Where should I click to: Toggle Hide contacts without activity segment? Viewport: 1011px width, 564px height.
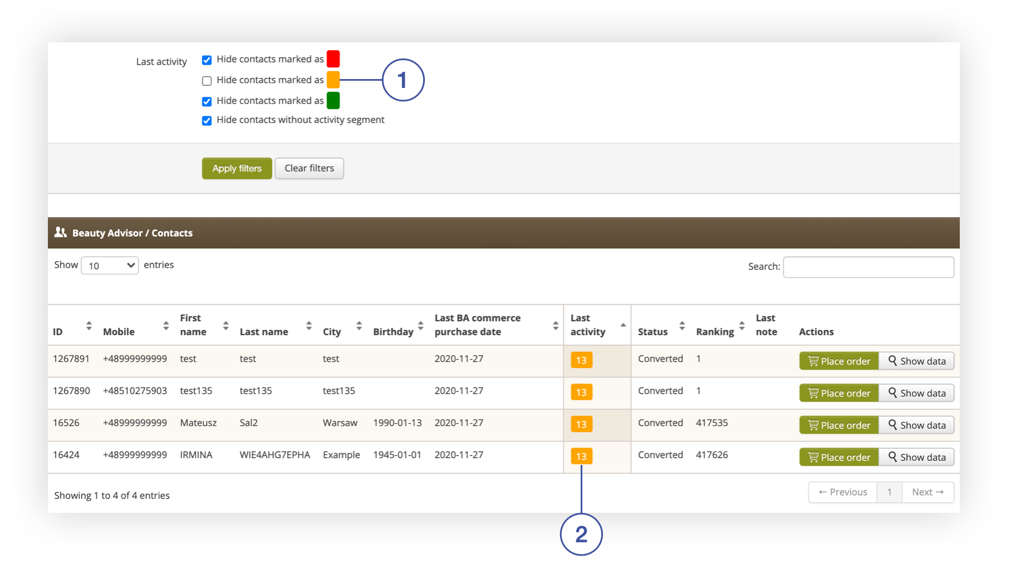pyautogui.click(x=207, y=120)
